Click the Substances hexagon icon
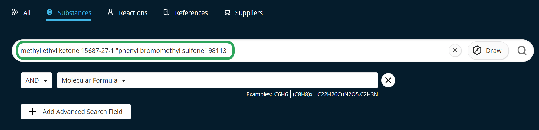 coord(49,12)
